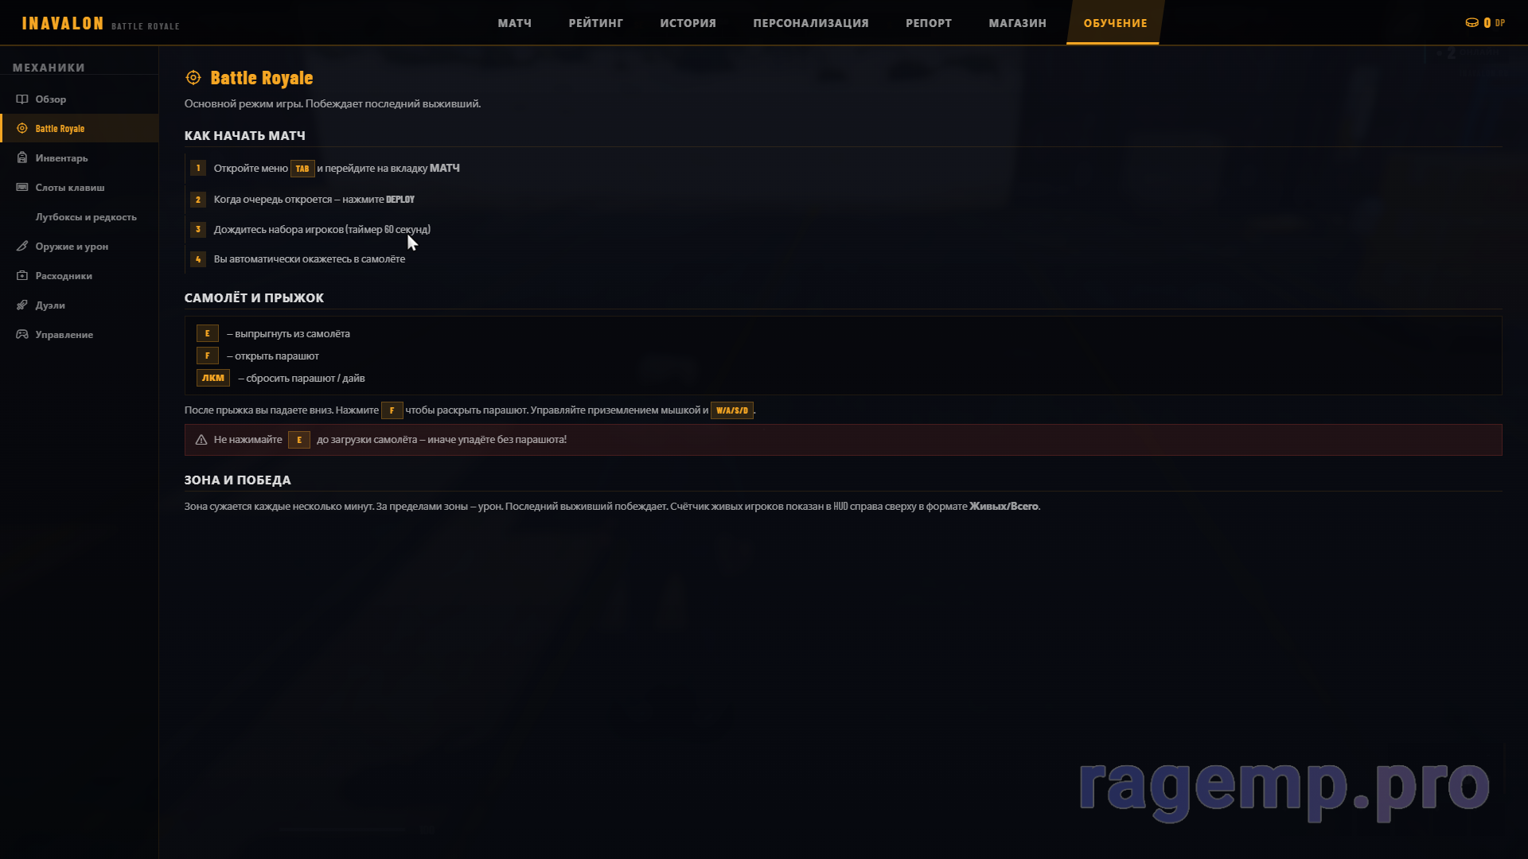Click the TAB key badge in step one
Screen dimensions: 1528x859
coord(302,169)
